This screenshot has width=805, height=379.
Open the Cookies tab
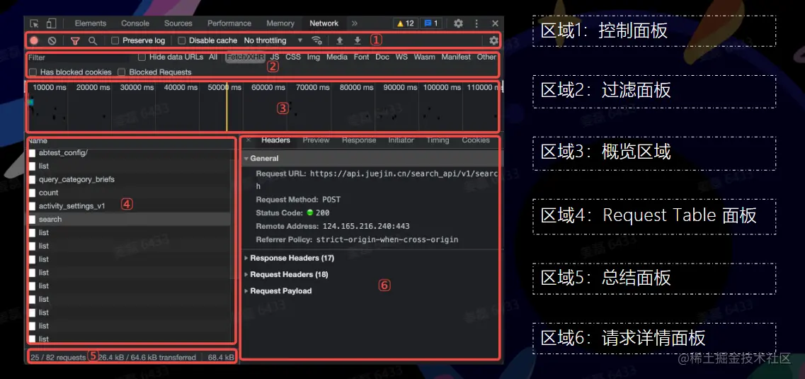point(475,140)
